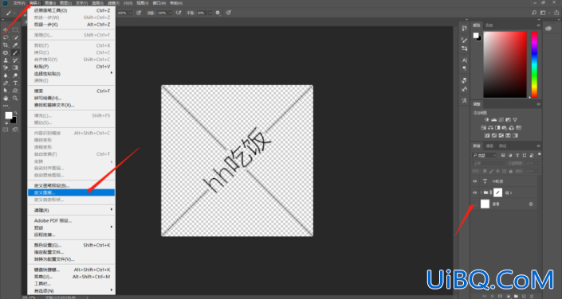This screenshot has width=562, height=299.
Task: Select the Lasso tool
Action: click(6, 37)
